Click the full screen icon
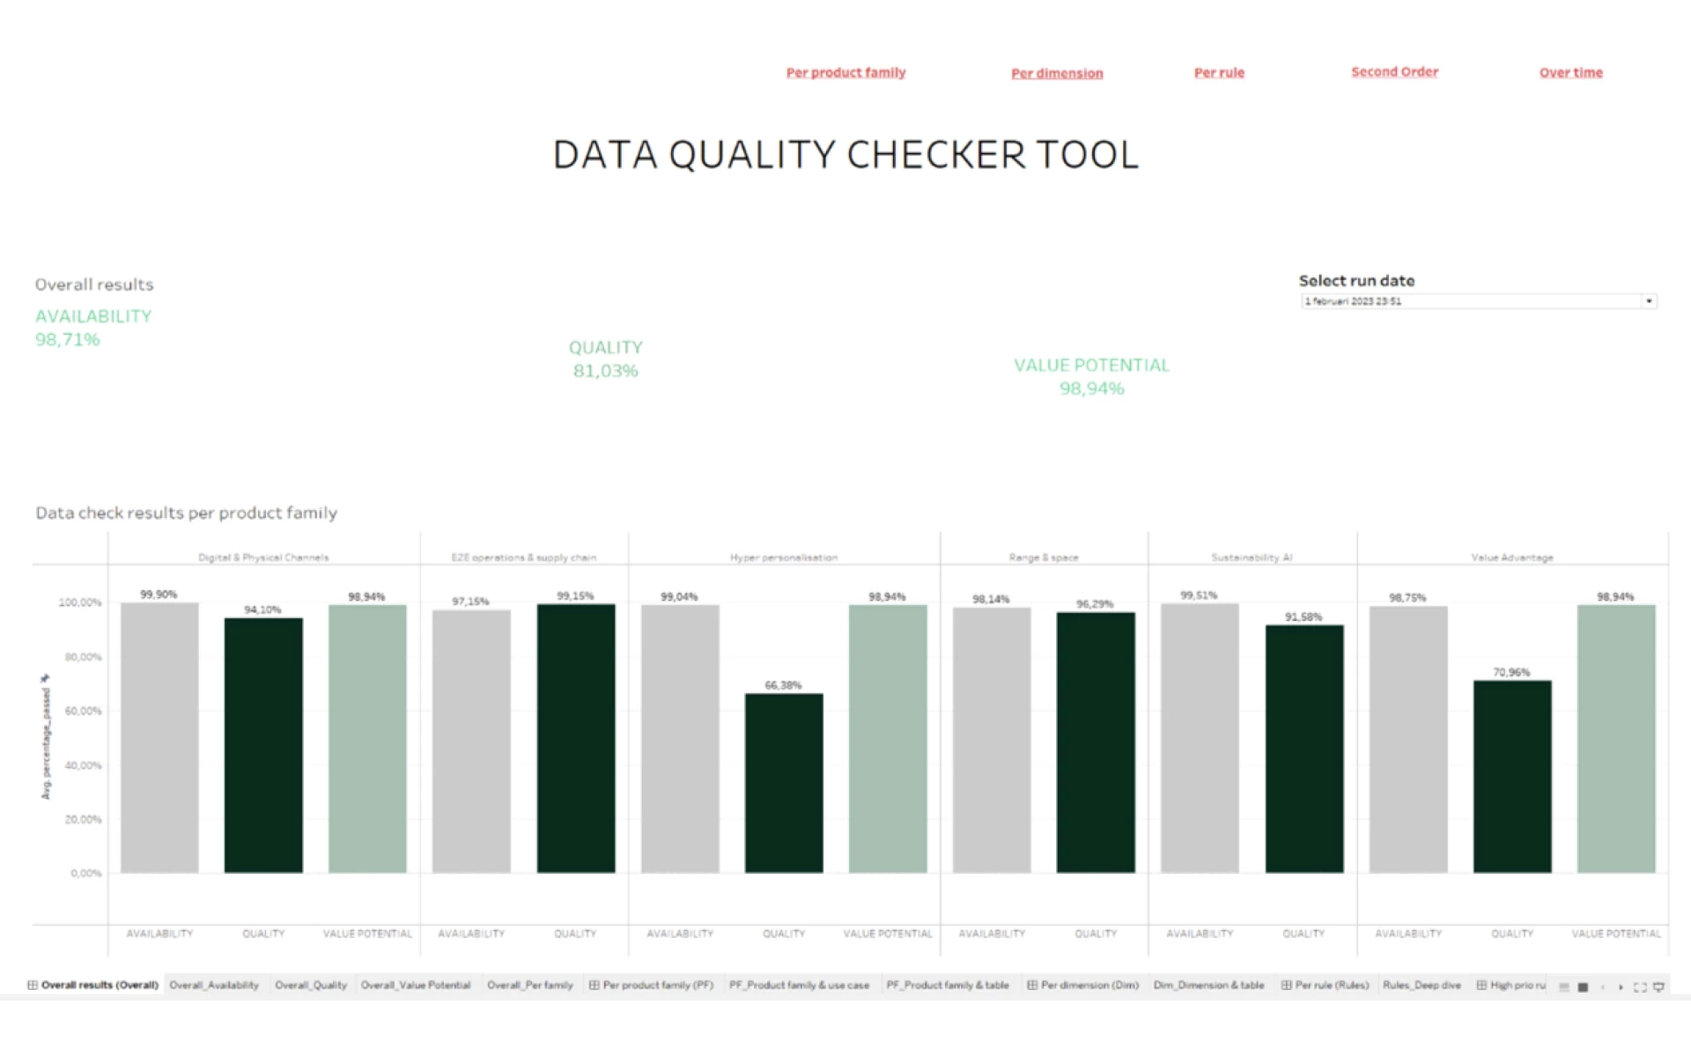This screenshot has width=1691, height=1057. [1640, 987]
